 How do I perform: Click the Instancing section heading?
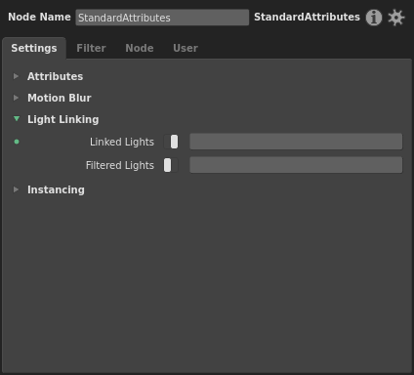(56, 189)
